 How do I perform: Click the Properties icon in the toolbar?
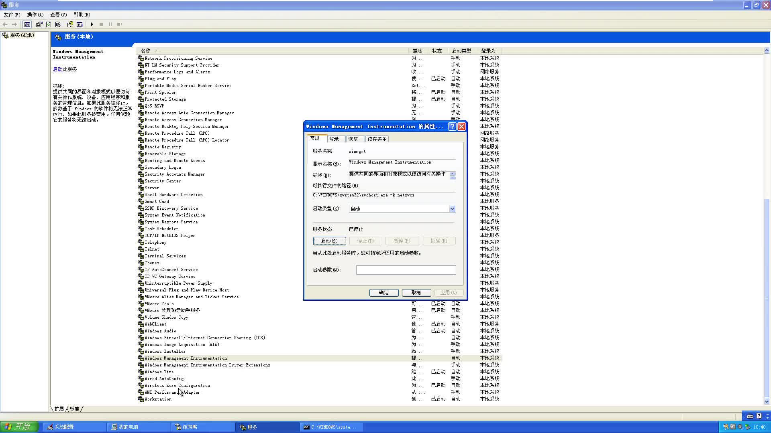pos(39,24)
